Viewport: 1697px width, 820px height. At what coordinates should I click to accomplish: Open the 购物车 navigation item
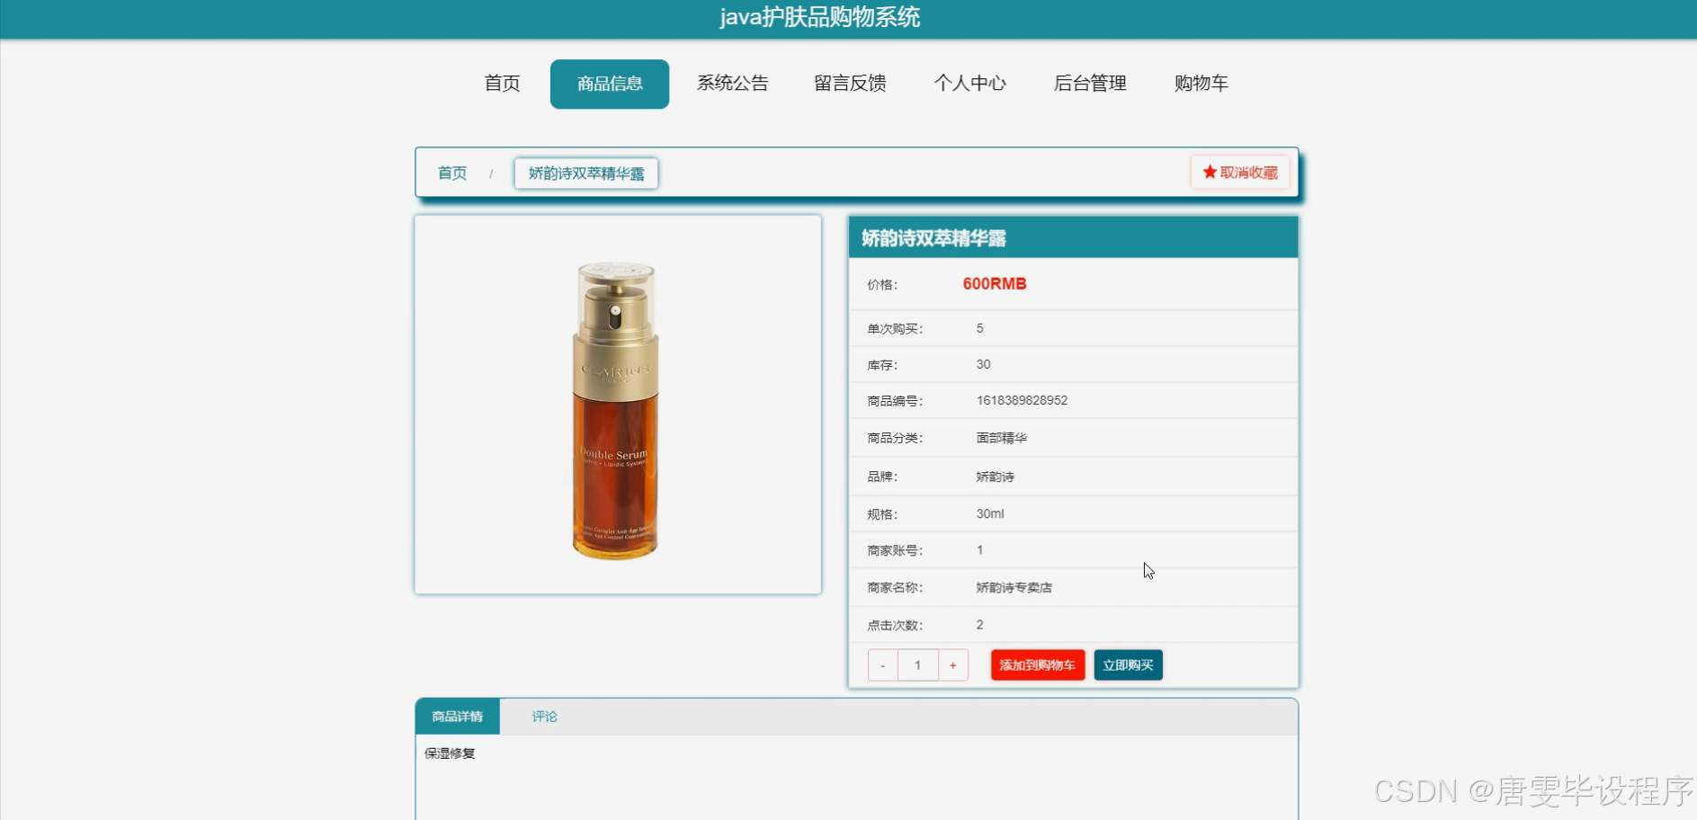(x=1201, y=84)
